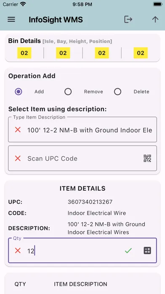Open the hamburger navigation menu
The width and height of the screenshot is (165, 294).
point(11,19)
